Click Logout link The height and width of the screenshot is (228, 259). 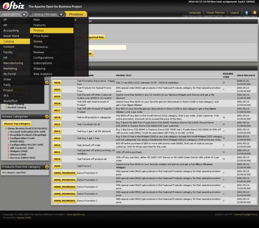pyautogui.click(x=234, y=13)
